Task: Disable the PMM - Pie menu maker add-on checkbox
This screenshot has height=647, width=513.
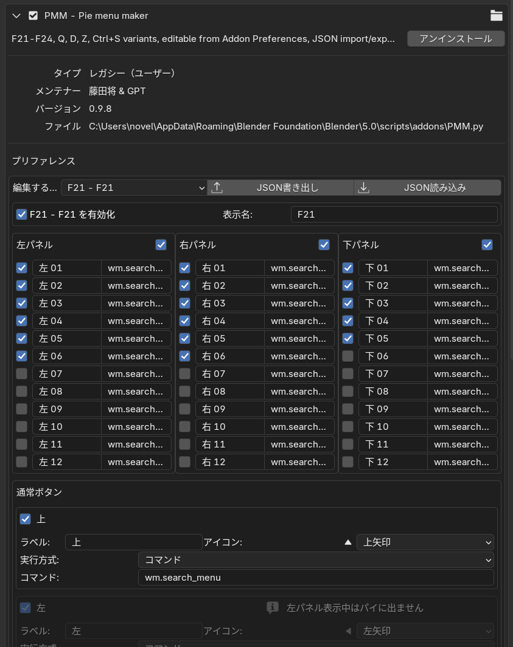Action: (33, 16)
